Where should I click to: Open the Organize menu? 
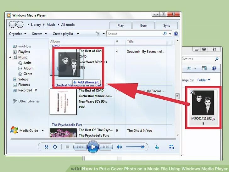point(18,34)
